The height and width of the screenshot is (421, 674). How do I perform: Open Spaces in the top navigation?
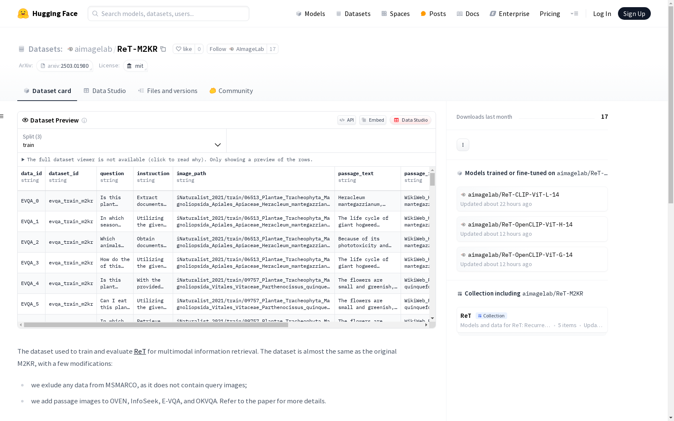click(395, 14)
